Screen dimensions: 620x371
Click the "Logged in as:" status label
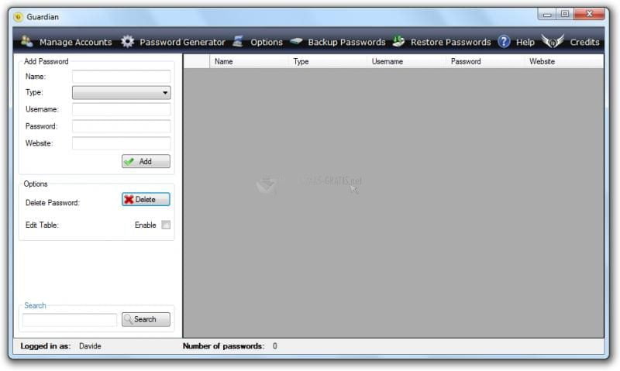pos(46,346)
